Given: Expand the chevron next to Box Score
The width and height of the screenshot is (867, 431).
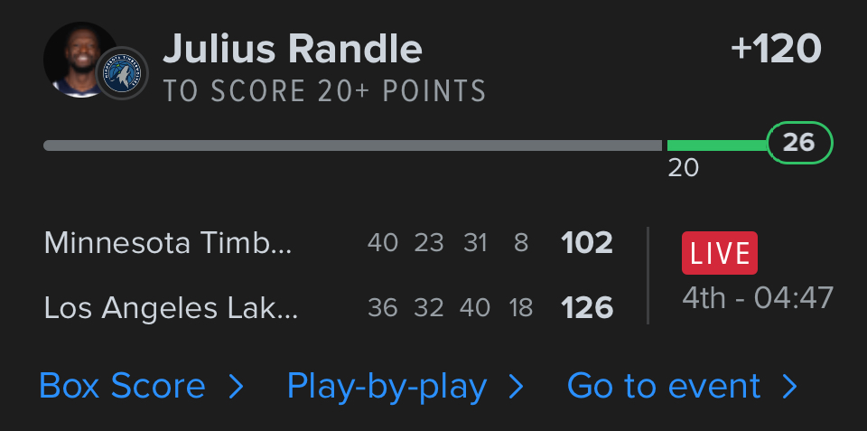Looking at the screenshot, I should click(236, 387).
